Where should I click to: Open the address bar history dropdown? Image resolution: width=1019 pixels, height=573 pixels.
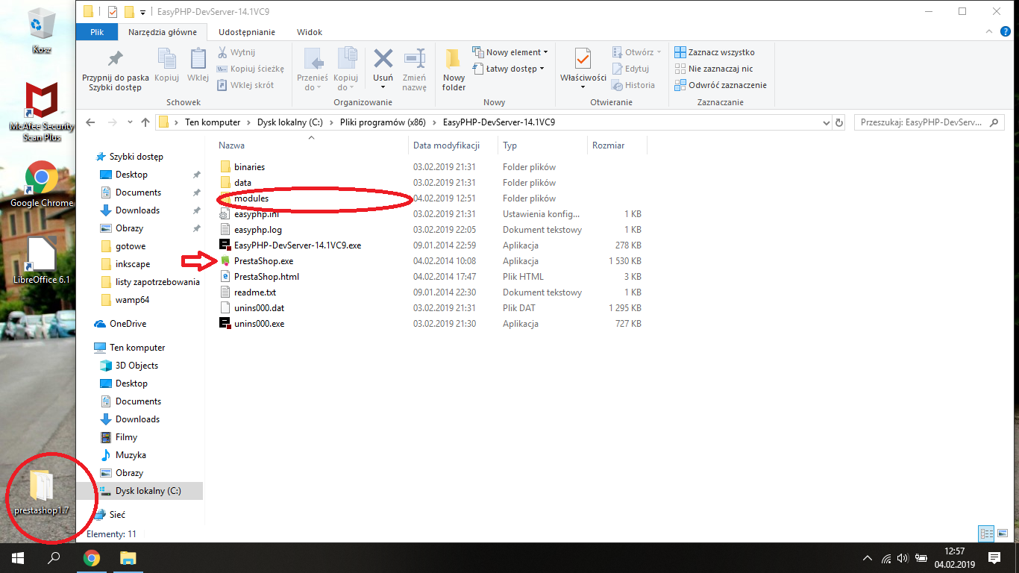pos(826,122)
